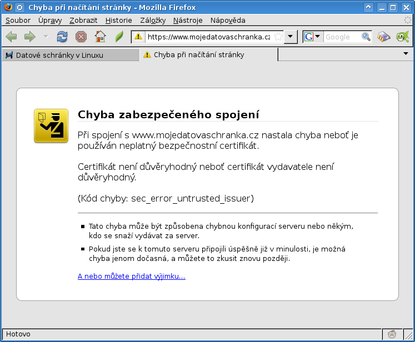Reload the page with the refresh icon
This screenshot has width=415, height=342.
pyautogui.click(x=62, y=37)
